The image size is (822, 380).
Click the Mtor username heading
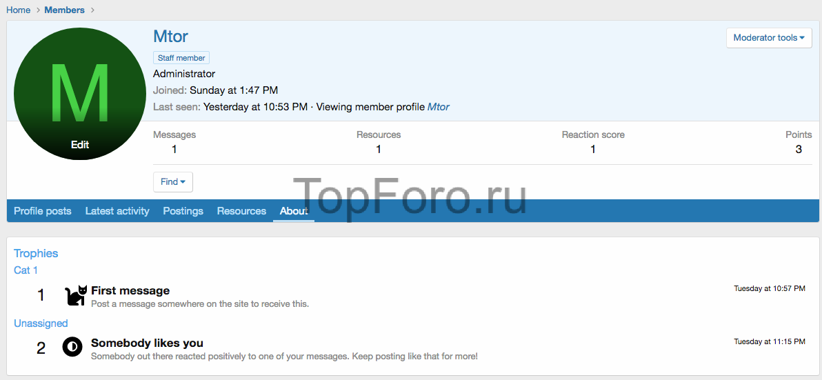pyautogui.click(x=170, y=37)
